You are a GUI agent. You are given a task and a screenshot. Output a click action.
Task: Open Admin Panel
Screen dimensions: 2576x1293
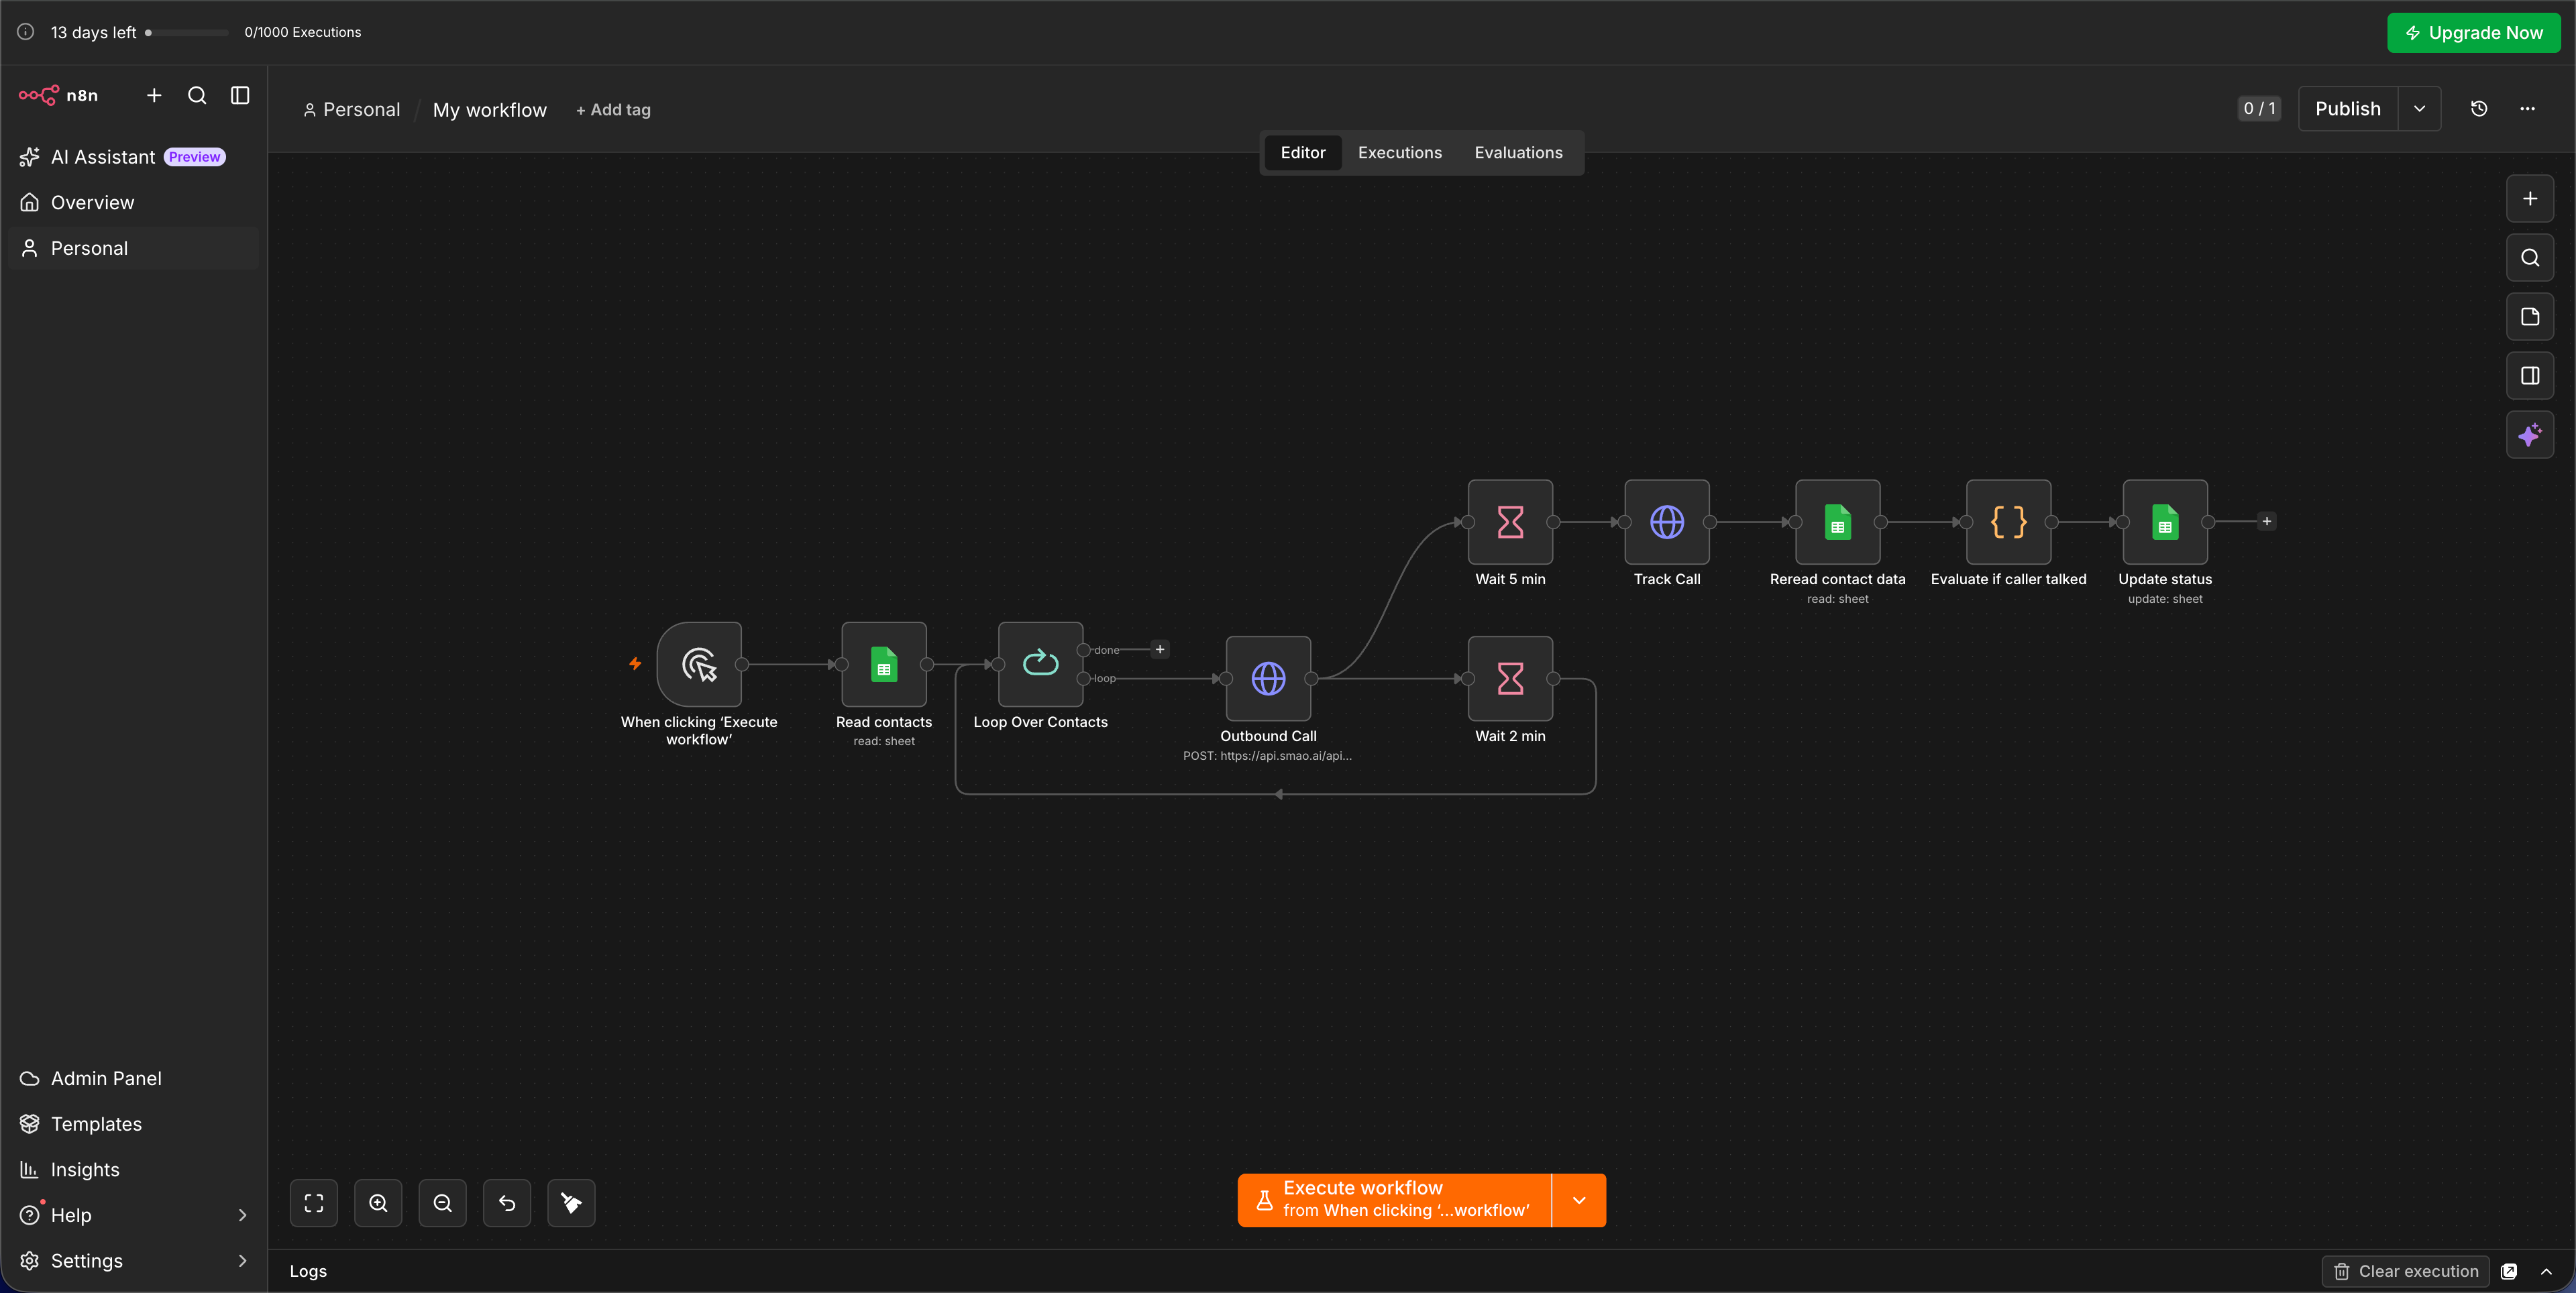134,1078
